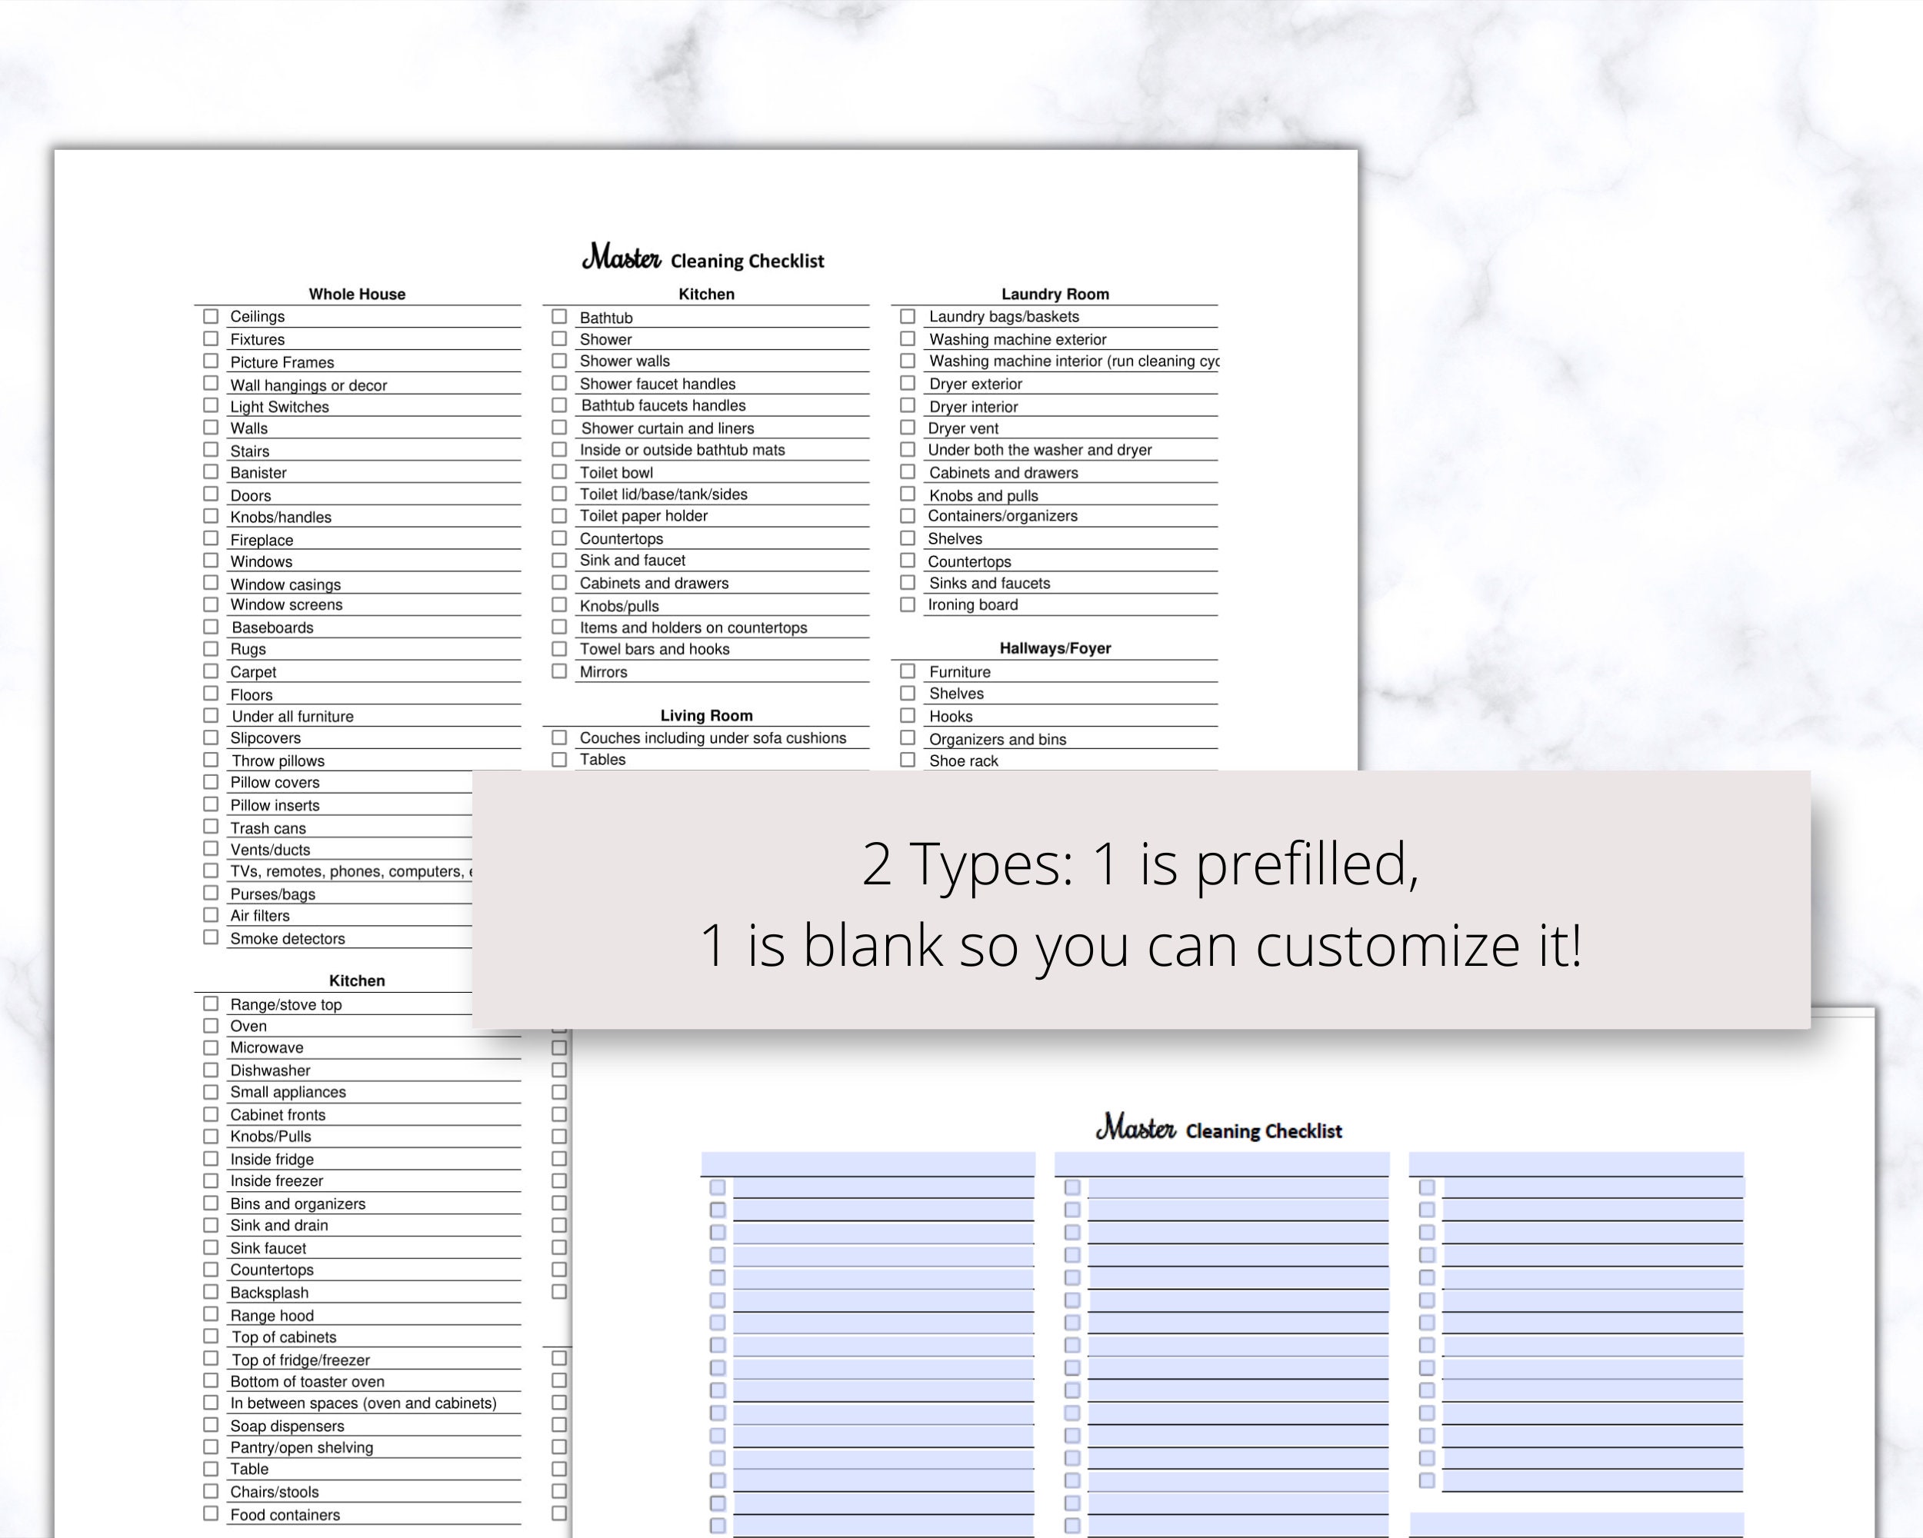Tick the Food containers checkbox
This screenshot has height=1538, width=1923.
pos(211,1513)
